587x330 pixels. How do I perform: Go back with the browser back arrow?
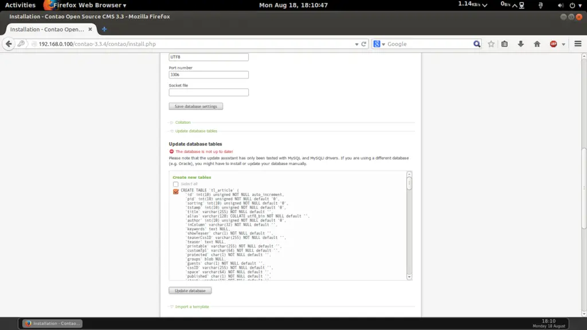pyautogui.click(x=9, y=44)
